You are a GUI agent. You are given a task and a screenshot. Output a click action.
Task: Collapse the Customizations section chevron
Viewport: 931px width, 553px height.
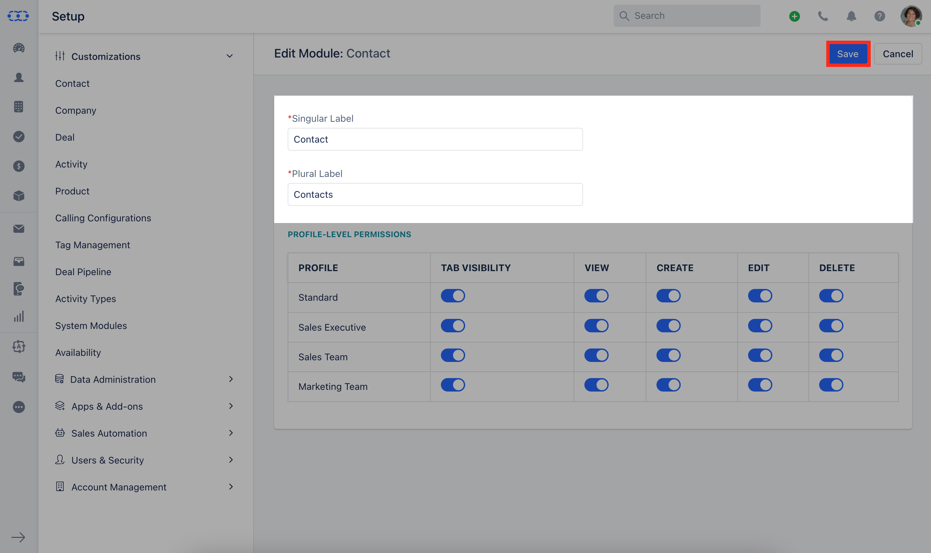click(x=229, y=56)
